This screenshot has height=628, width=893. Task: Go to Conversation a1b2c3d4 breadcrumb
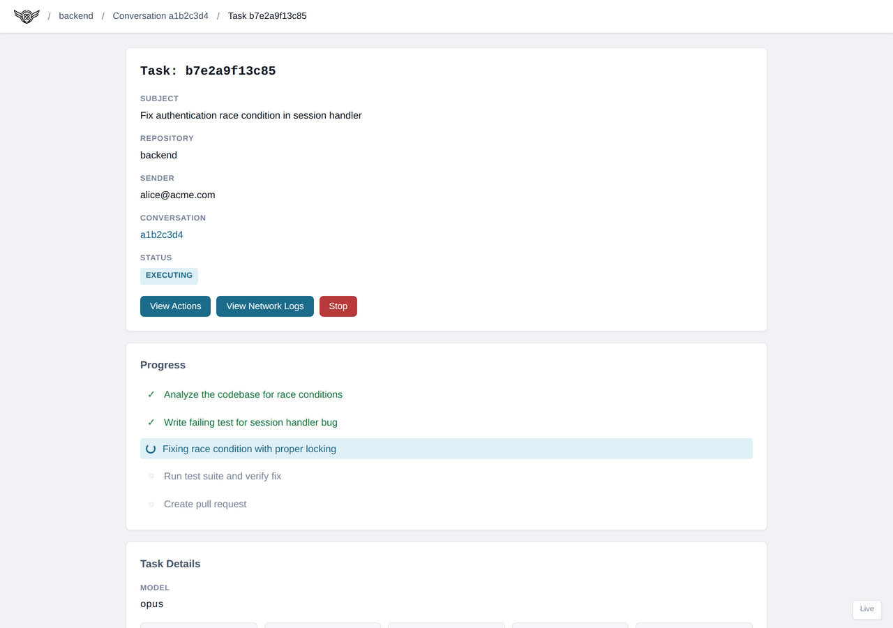(x=160, y=16)
